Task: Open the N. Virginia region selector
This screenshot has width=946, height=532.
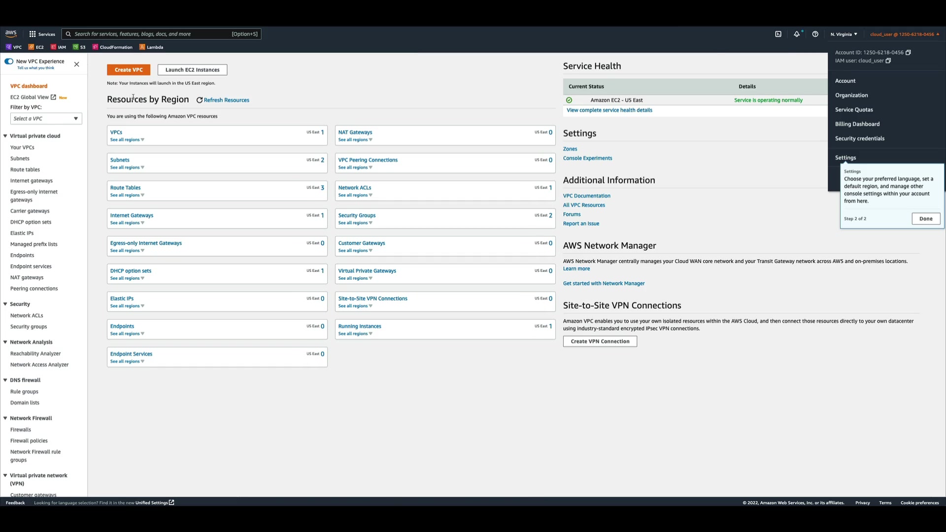Action: 844,34
